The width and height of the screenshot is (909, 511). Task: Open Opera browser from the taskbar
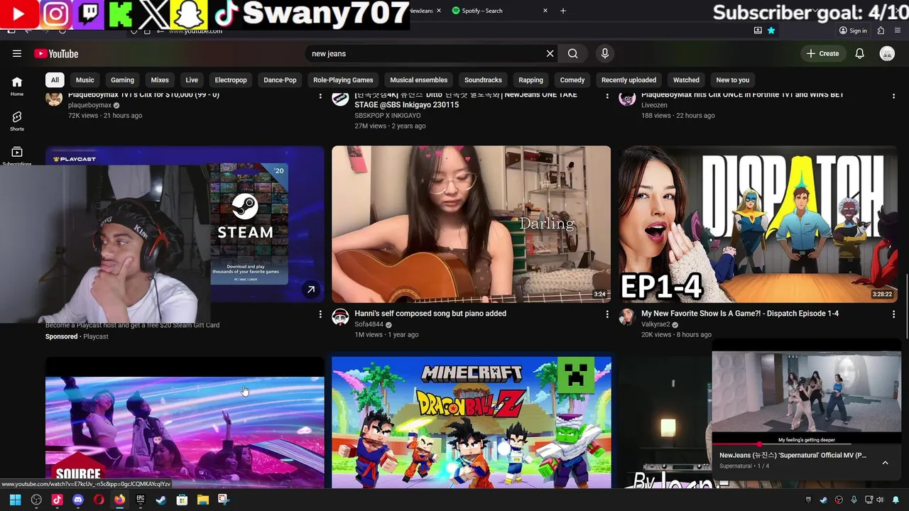click(x=99, y=500)
